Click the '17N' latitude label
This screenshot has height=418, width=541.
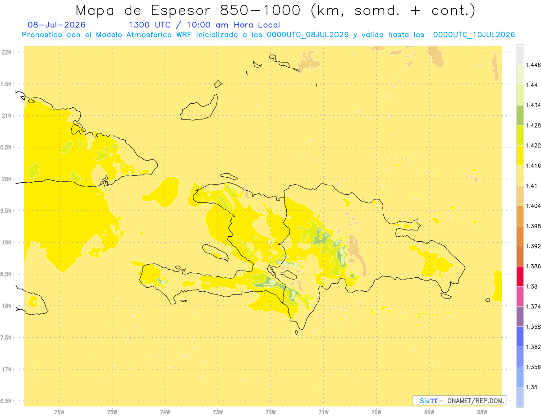[8, 369]
